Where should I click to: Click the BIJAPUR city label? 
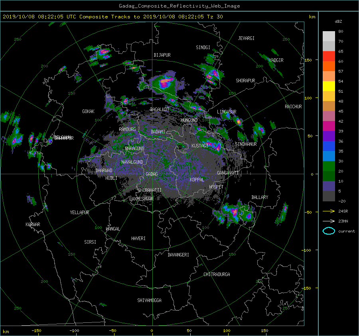pyautogui.click(x=162, y=55)
